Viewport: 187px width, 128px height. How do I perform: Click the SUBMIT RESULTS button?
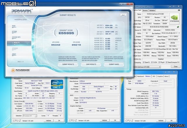coord(68,64)
